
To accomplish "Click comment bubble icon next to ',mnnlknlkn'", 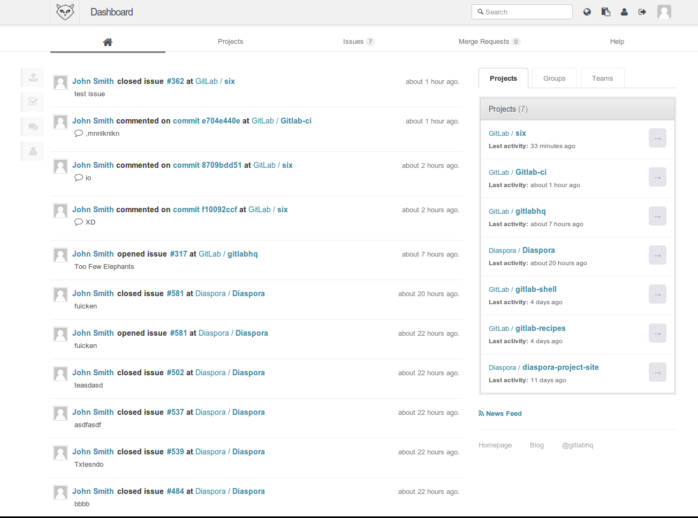I will 79,133.
